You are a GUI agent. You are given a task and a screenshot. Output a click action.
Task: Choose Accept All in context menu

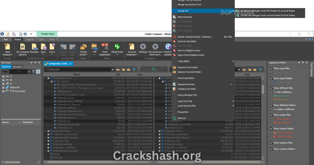203,11
